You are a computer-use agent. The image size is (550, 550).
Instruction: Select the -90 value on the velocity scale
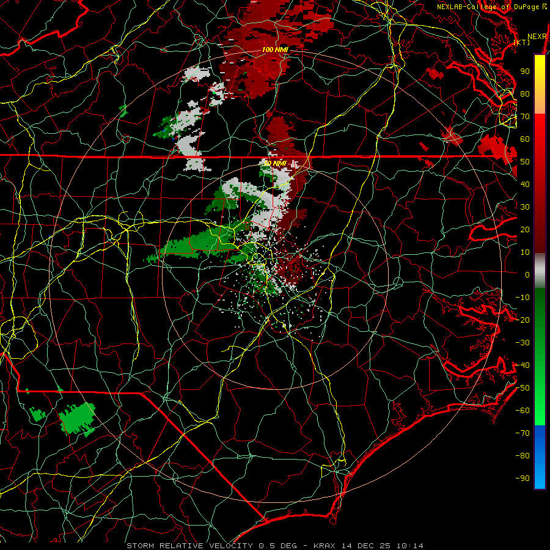tap(522, 479)
